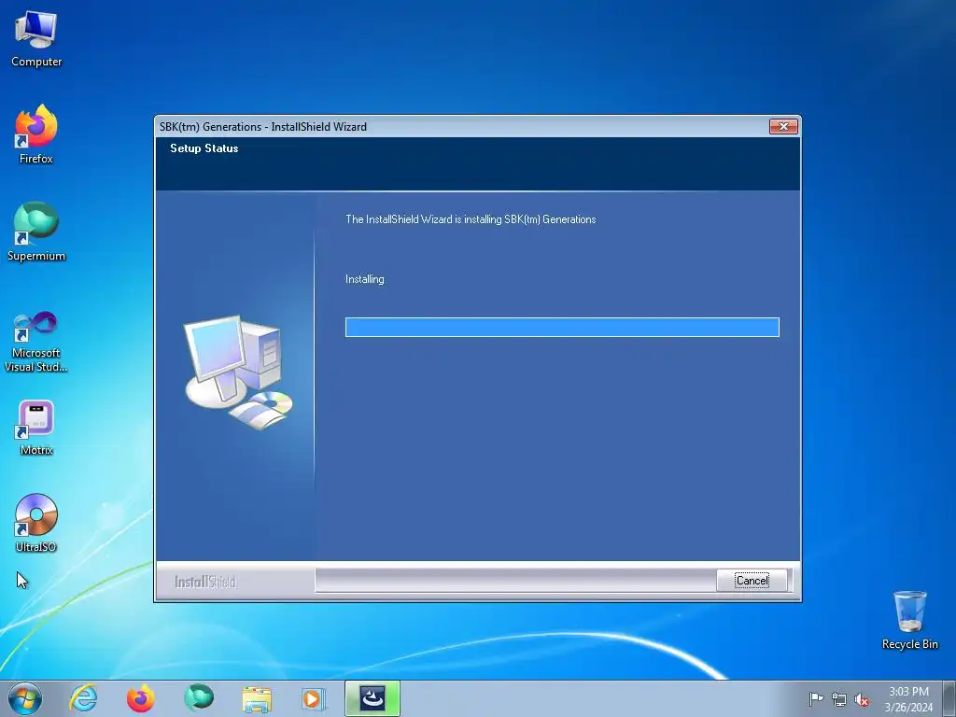Click the InstallShield Wizard title bar
Image resolution: width=956 pixels, height=717 pixels.
(463, 126)
